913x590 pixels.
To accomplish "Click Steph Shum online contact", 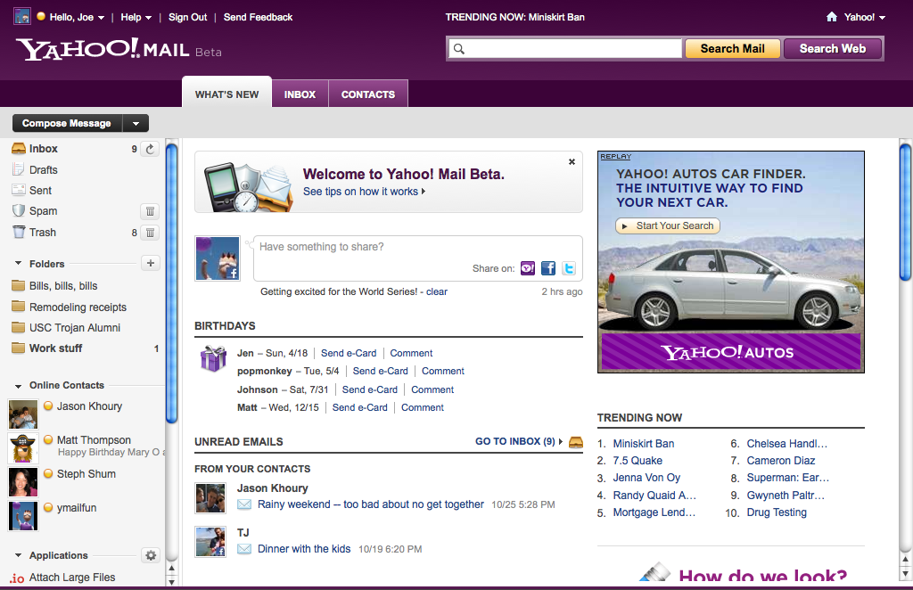I will pos(86,474).
